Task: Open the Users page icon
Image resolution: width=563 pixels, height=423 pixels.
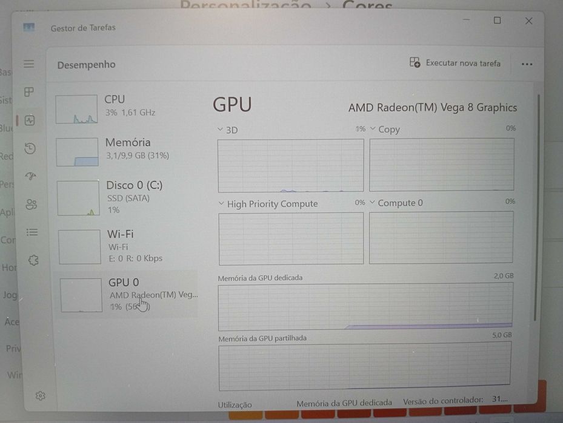Action: (32, 205)
